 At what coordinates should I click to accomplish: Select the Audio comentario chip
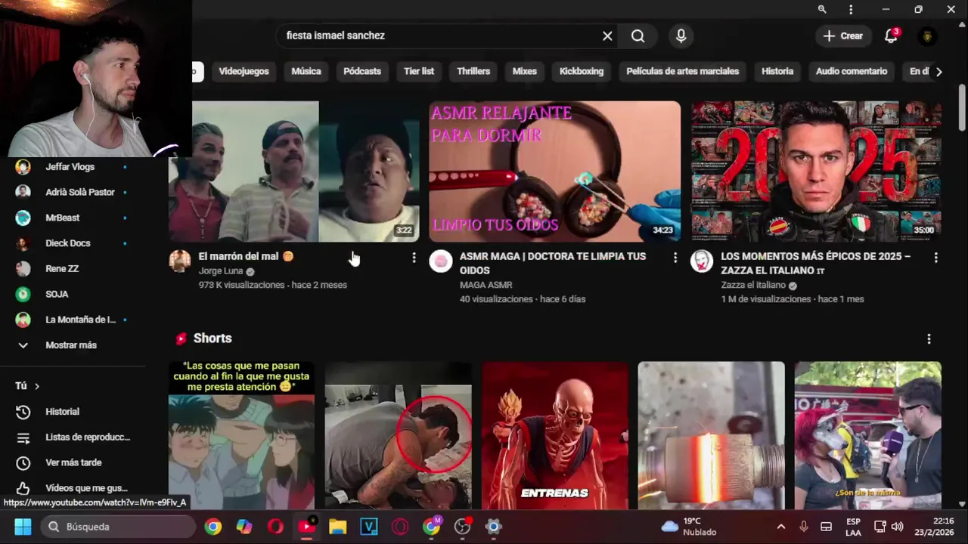tap(852, 71)
